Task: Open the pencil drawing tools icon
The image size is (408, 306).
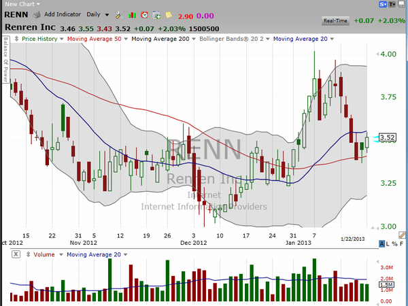Action: (402, 235)
